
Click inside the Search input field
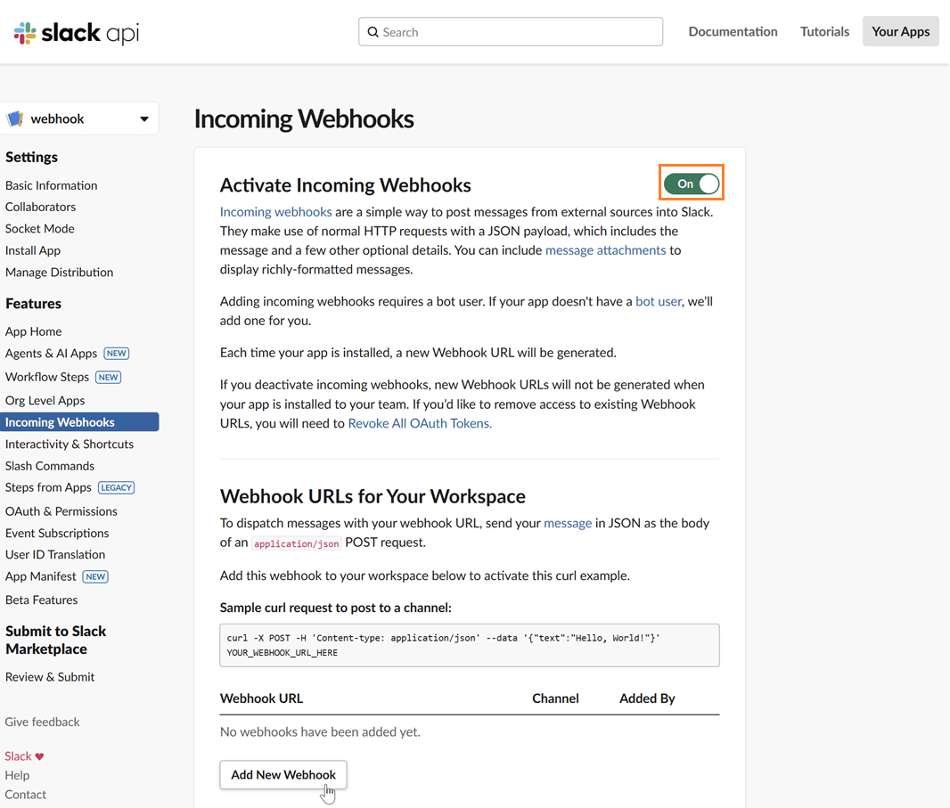click(510, 31)
